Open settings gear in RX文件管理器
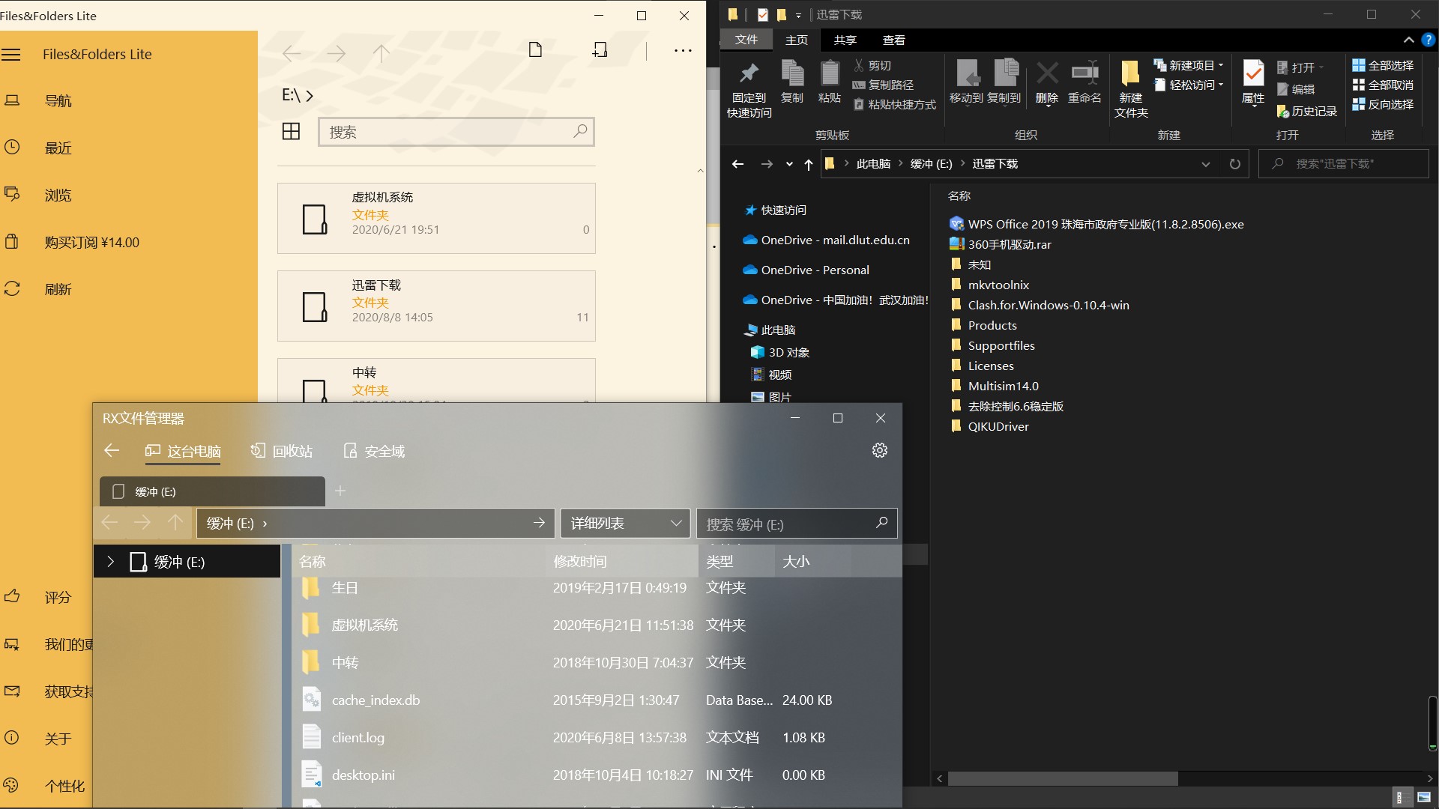The height and width of the screenshot is (809, 1439). [x=879, y=450]
